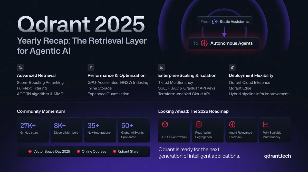Click Qdrant Edge text
The width and height of the screenshot is (308, 172).
(240, 88)
